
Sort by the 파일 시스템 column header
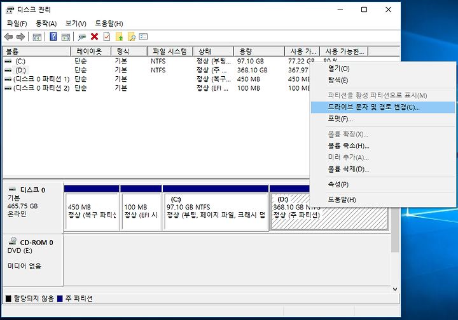point(170,51)
